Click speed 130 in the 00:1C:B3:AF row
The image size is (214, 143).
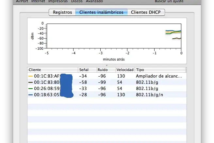click(121, 76)
